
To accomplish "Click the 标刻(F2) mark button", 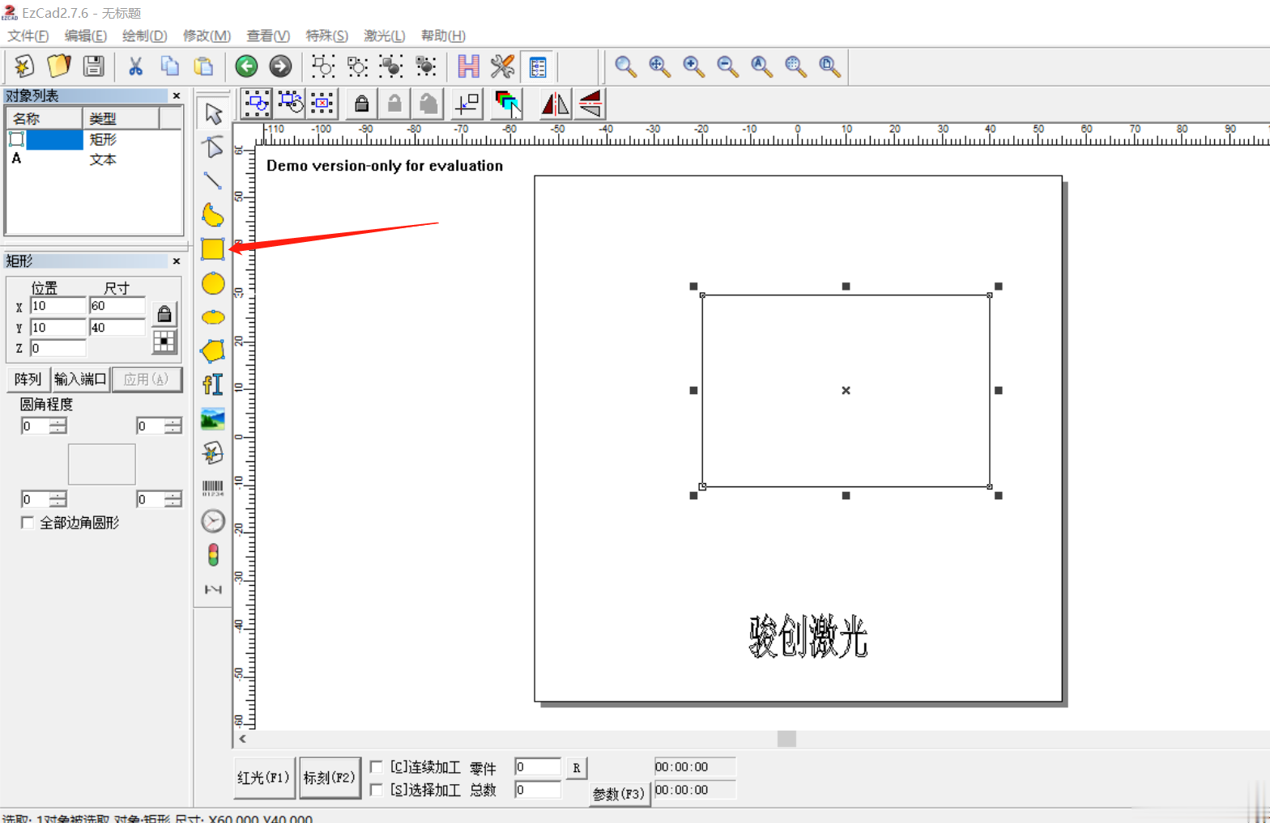I will [330, 778].
